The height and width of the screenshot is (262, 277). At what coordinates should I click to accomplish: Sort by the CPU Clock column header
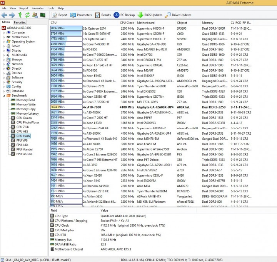click(127, 23)
